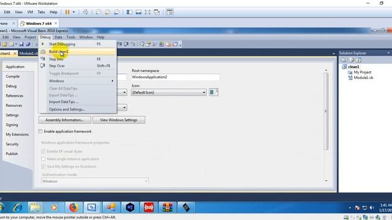Click the VMware thumbnail bar icon
Viewport: 392px width, 220px height.
(x=138, y=12)
